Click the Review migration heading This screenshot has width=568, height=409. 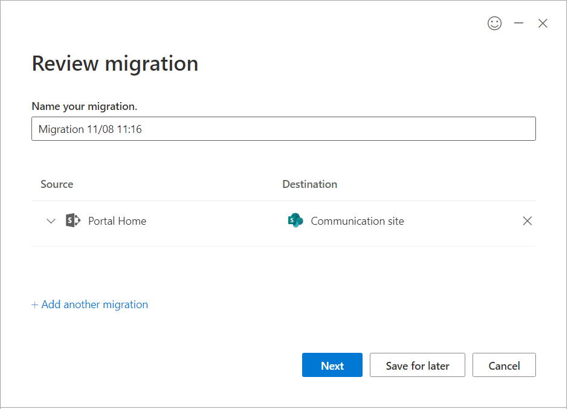(115, 63)
